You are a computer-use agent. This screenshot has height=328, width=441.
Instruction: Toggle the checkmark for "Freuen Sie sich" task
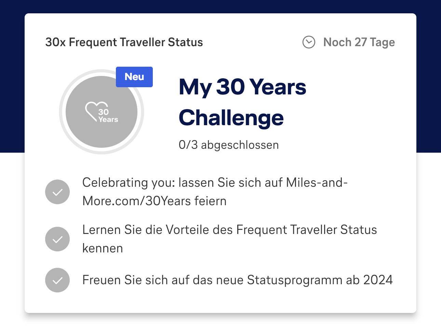pyautogui.click(x=57, y=280)
